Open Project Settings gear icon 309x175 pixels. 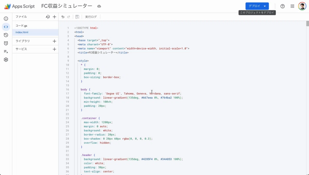6,60
